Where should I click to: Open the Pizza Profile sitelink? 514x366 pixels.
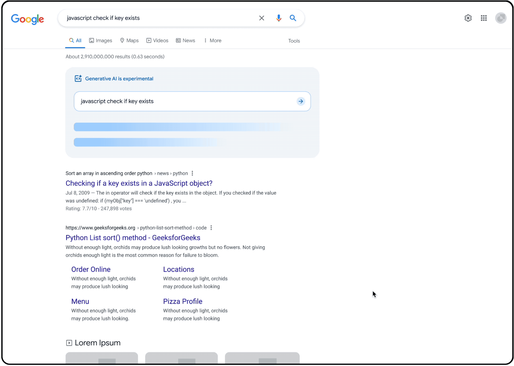(x=183, y=301)
